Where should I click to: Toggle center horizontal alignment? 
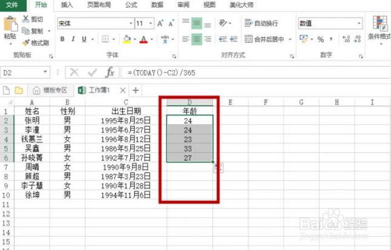tap(197, 39)
